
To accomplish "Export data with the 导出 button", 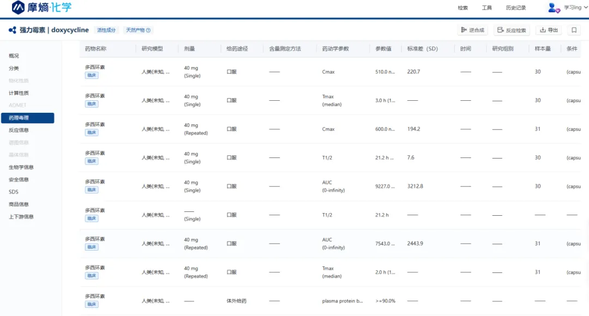I will [549, 30].
